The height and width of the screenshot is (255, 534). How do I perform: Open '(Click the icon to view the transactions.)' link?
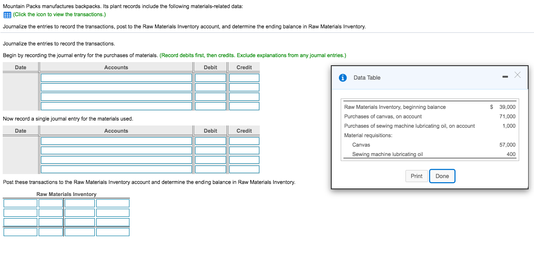point(59,15)
